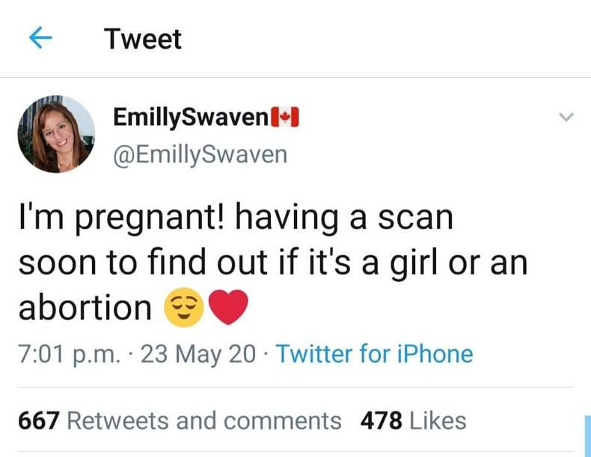
Task: Expand the tweet options chevron
Action: click(566, 117)
